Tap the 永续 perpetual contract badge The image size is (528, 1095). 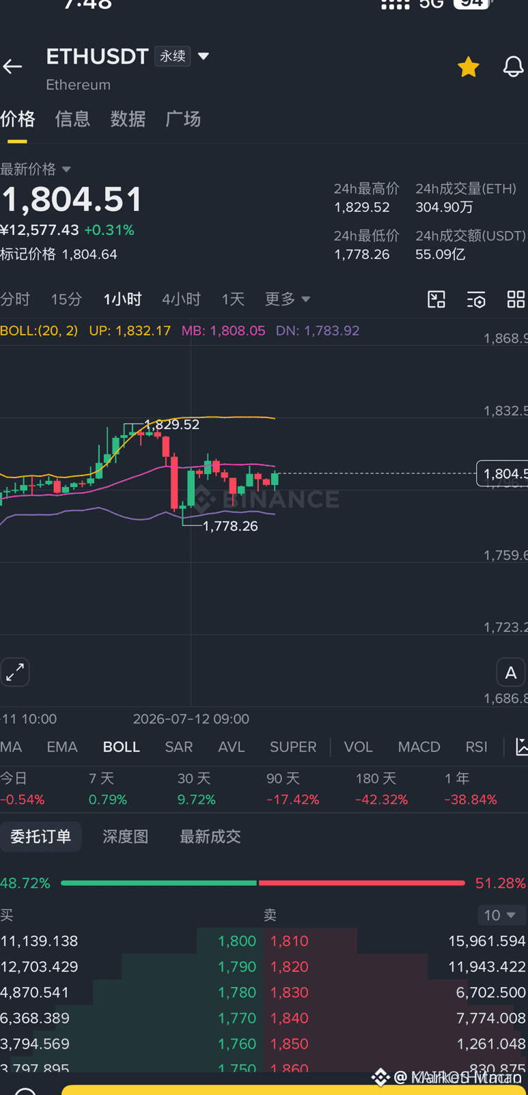point(173,56)
